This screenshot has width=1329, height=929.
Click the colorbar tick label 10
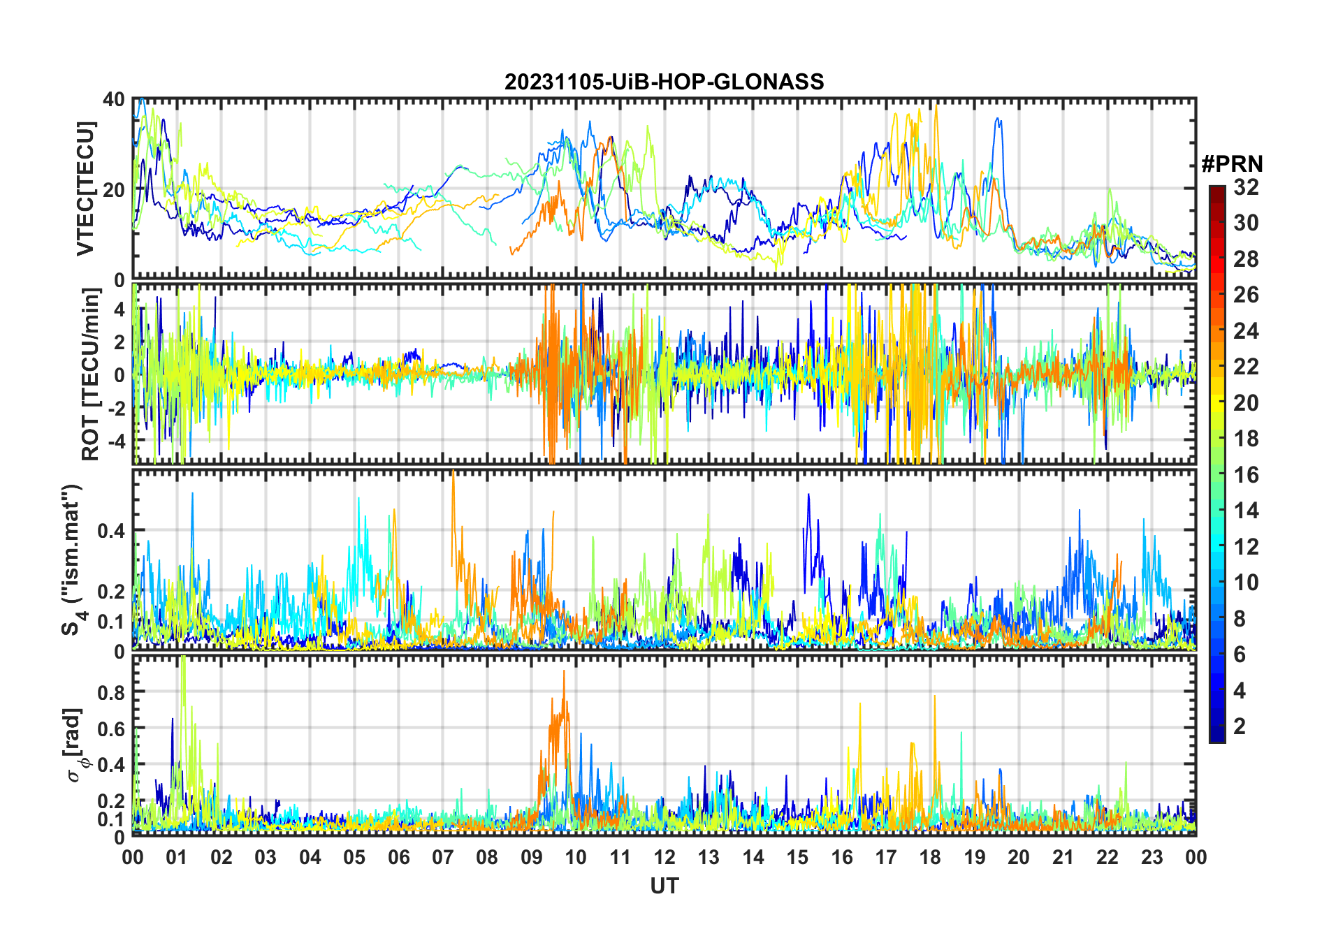pos(1246,583)
